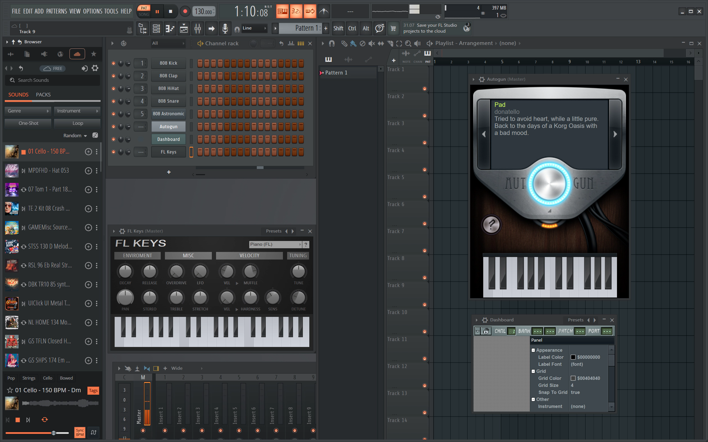This screenshot has width=708, height=442.
Task: Adjust the sound preview volume slider
Action: click(x=37, y=433)
